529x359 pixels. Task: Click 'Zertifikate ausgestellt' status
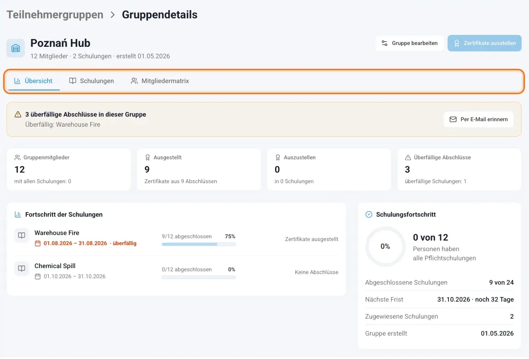tap(311, 239)
